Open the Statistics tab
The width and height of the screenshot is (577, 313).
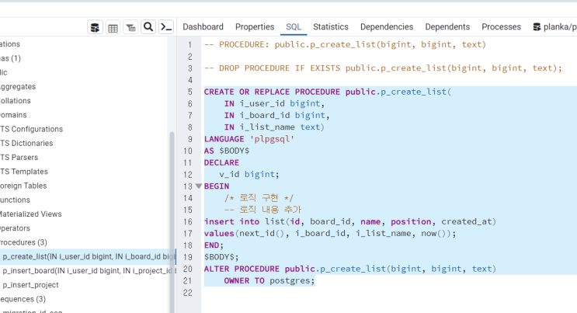pyautogui.click(x=331, y=27)
